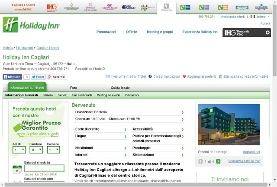Click the large Holiday Inn logo
The width and height of the screenshot is (277, 187).
(31, 25)
